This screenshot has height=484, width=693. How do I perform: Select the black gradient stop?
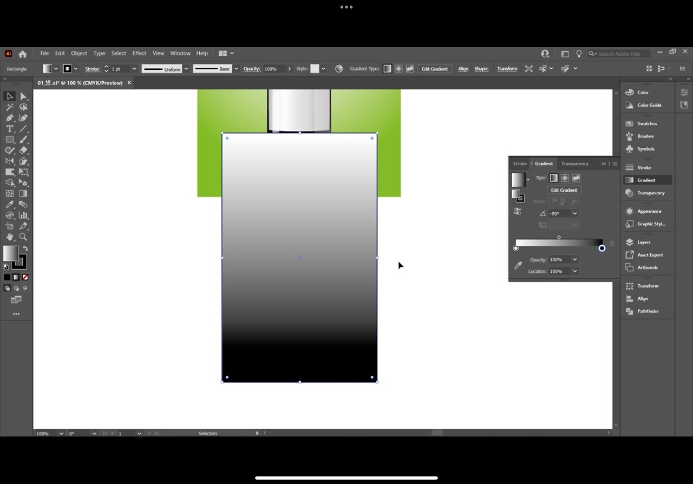point(602,248)
